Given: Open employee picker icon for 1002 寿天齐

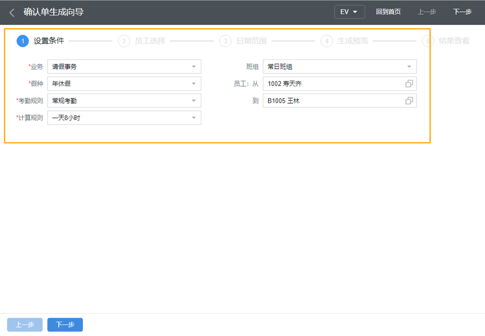Looking at the screenshot, I should click(x=409, y=84).
